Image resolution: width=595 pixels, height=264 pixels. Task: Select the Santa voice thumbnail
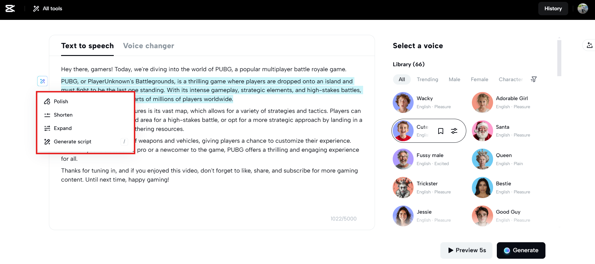click(x=482, y=131)
